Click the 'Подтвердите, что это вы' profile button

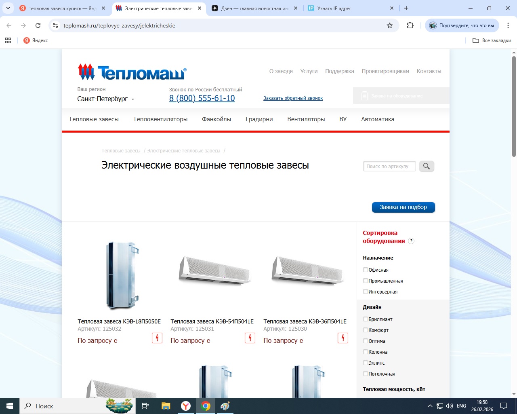tap(462, 25)
